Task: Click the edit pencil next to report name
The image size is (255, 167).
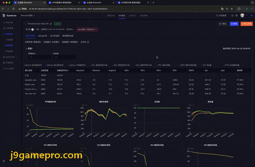Action: (51, 24)
